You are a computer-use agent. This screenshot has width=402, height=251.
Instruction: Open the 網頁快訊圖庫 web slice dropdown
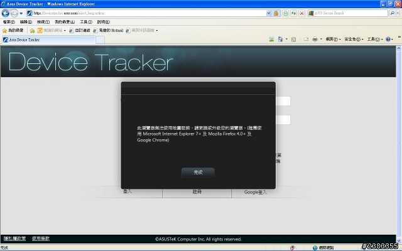142,31
